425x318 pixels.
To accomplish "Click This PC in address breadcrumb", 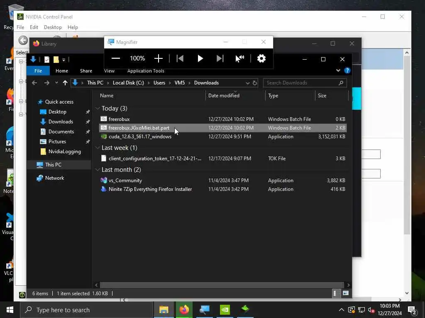I will click(x=95, y=83).
